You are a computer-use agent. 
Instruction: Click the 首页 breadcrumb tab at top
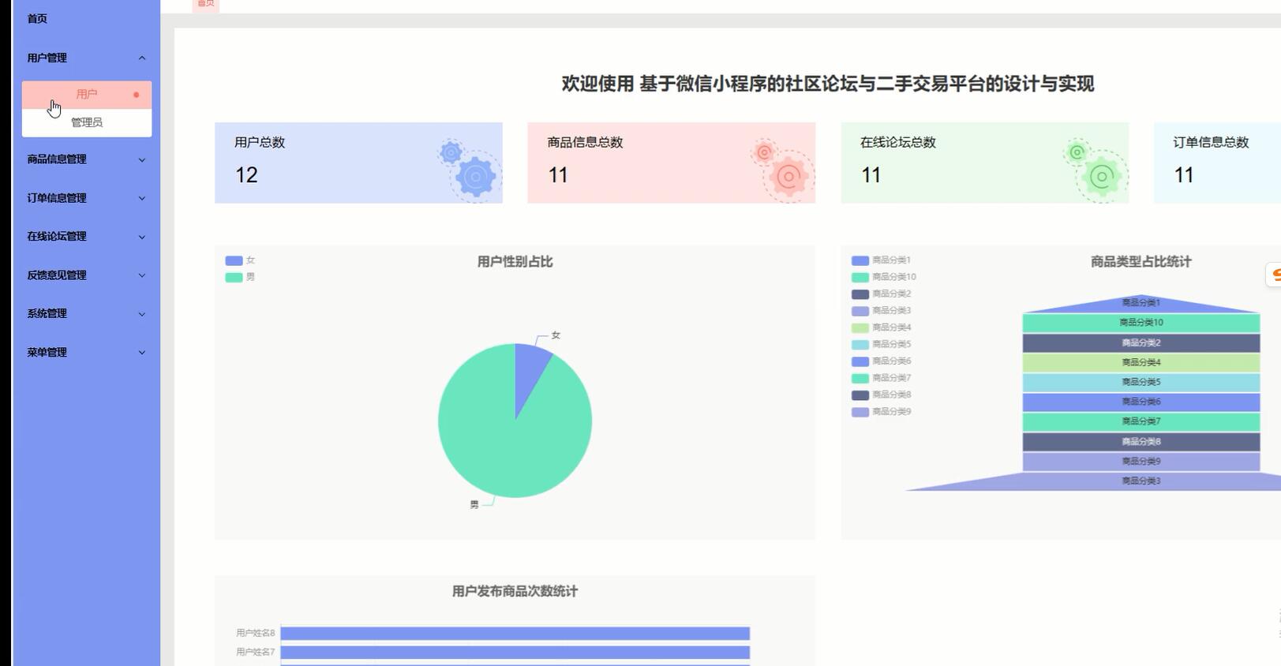[206, 4]
